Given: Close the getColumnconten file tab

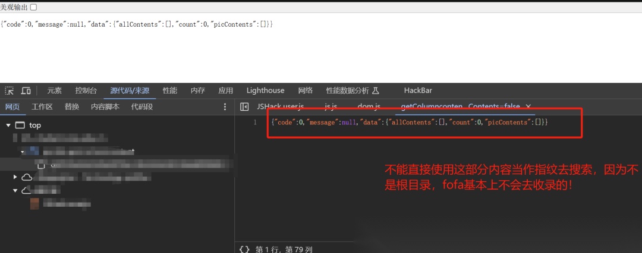Looking at the screenshot, I should point(528,107).
